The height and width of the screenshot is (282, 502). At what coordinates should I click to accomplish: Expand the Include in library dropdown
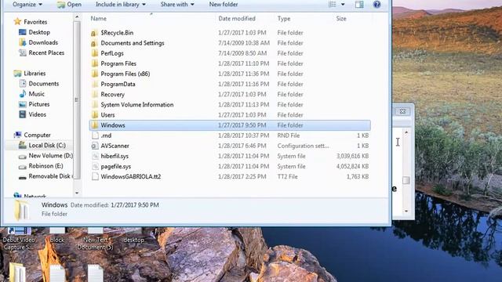pos(120,5)
